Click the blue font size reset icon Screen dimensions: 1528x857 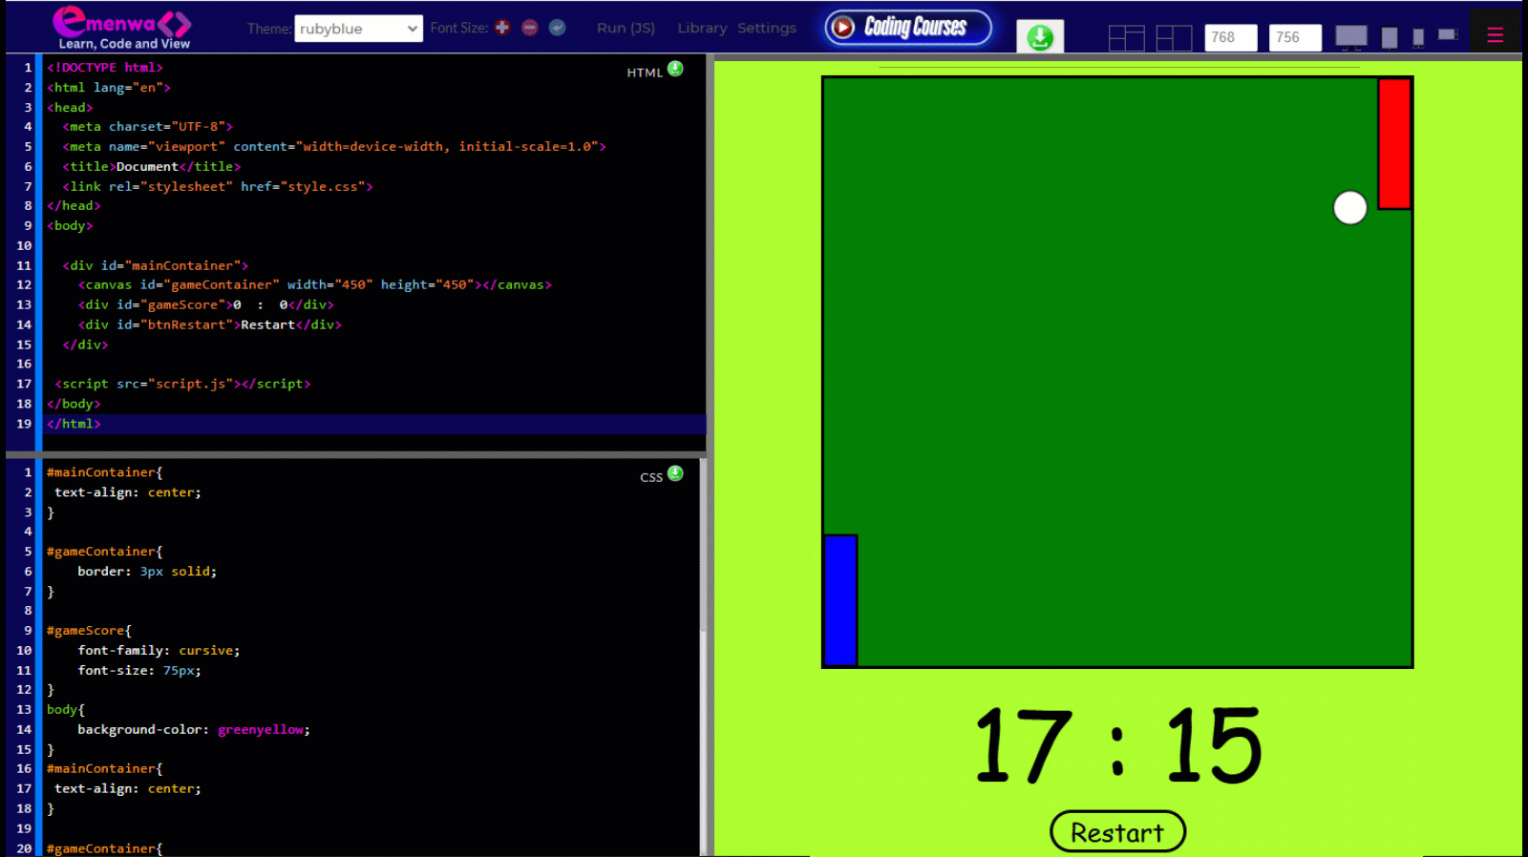(x=558, y=28)
